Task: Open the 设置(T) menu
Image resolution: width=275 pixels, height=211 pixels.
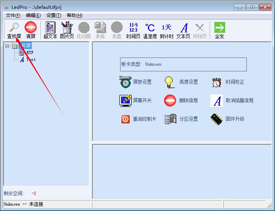Action: [54, 15]
